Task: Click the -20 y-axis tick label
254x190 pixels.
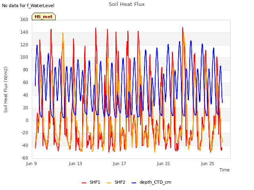Action: 25,133
